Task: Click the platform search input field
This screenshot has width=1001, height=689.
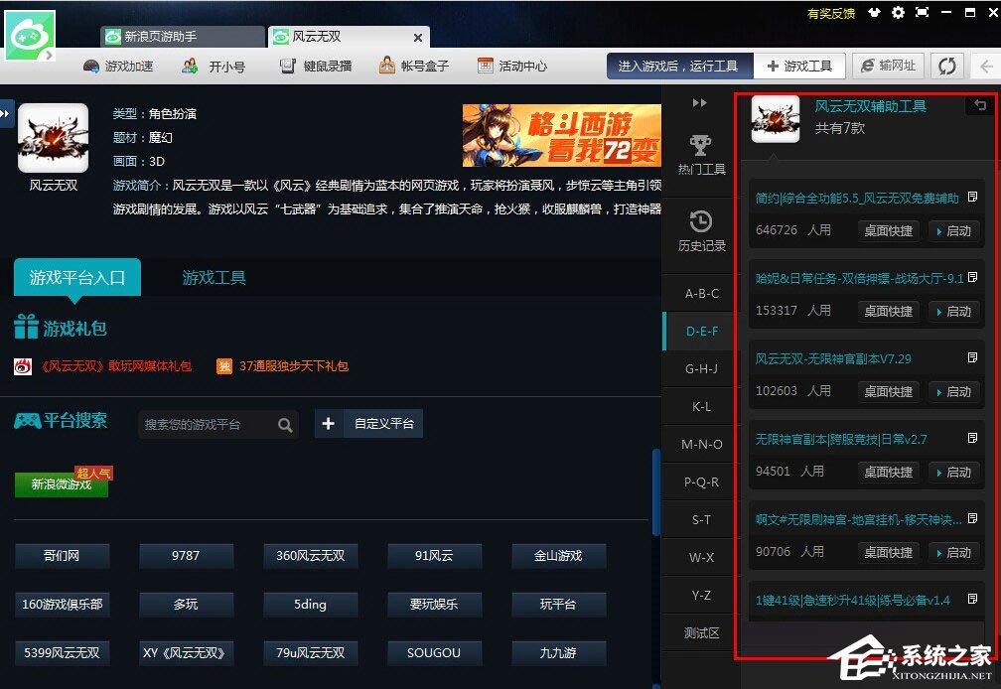Action: [209, 425]
